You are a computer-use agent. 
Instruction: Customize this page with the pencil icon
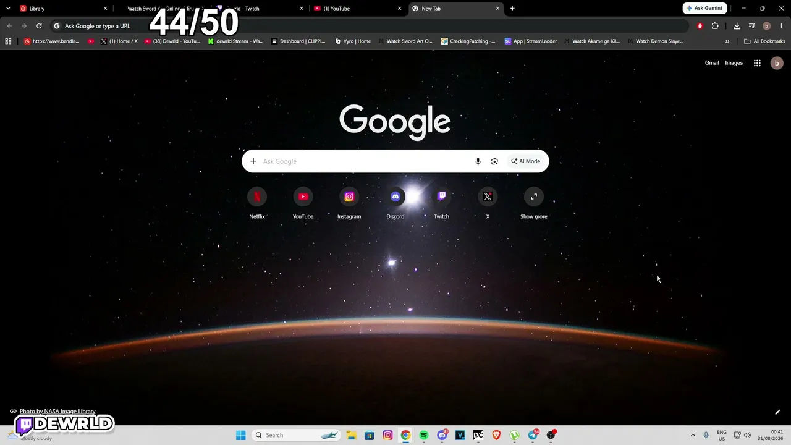click(x=777, y=412)
